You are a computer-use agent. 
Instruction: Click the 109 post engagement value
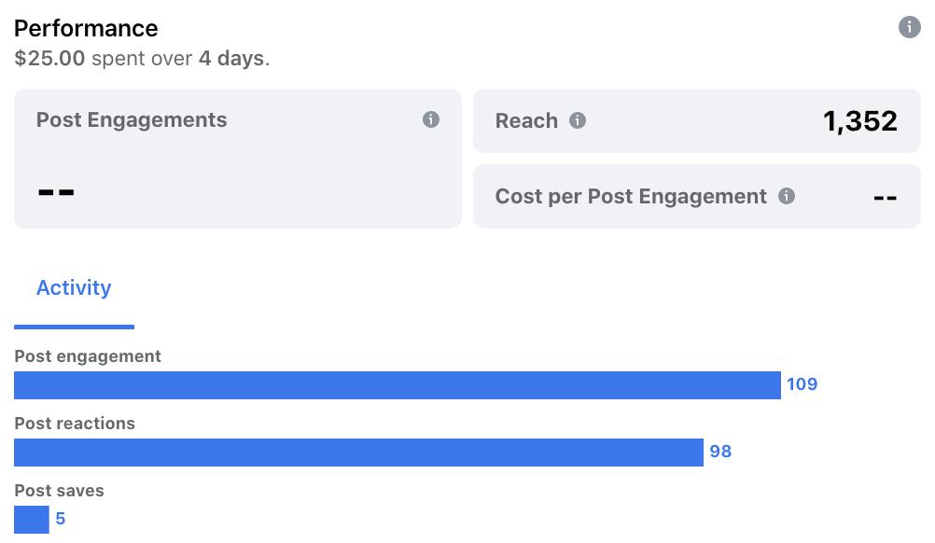[x=802, y=384]
